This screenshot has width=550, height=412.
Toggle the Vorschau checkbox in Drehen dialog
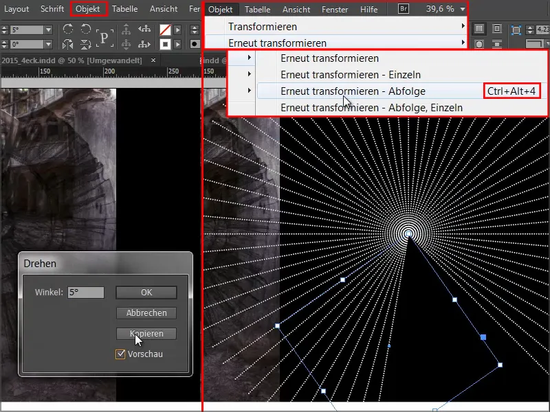[120, 354]
